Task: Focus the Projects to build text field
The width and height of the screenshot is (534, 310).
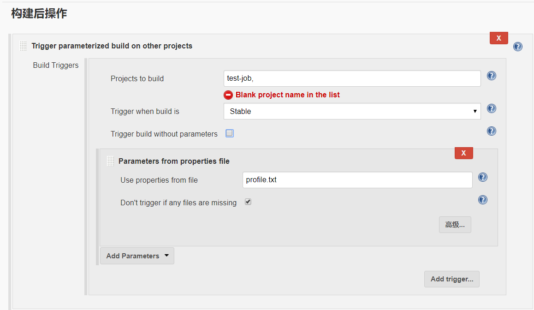Action: coord(352,78)
